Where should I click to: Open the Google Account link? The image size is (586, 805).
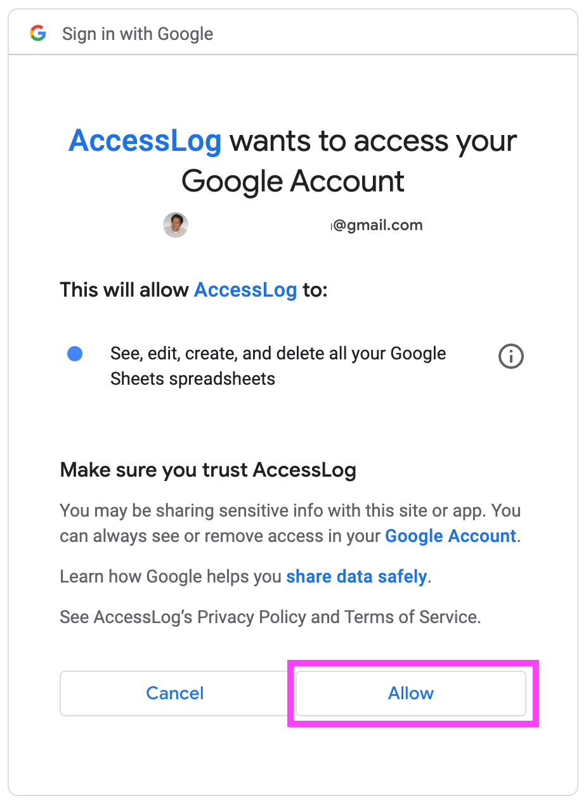point(450,536)
